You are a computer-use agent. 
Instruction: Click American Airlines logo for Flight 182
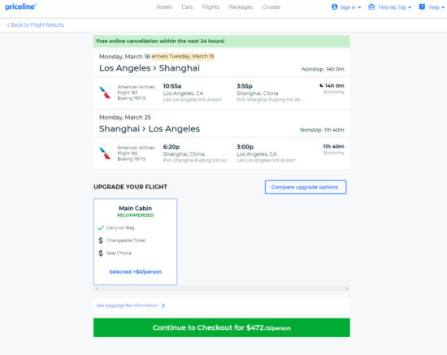(x=105, y=153)
